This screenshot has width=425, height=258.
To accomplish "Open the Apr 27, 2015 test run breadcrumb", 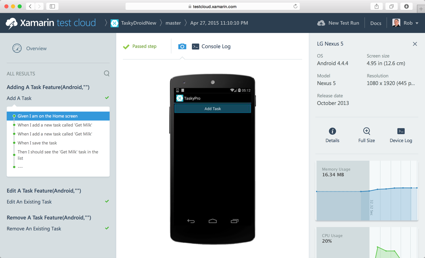I will pyautogui.click(x=219, y=23).
